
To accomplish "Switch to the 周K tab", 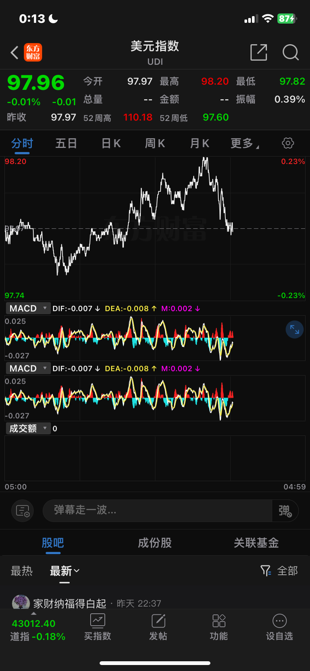I will 155,143.
